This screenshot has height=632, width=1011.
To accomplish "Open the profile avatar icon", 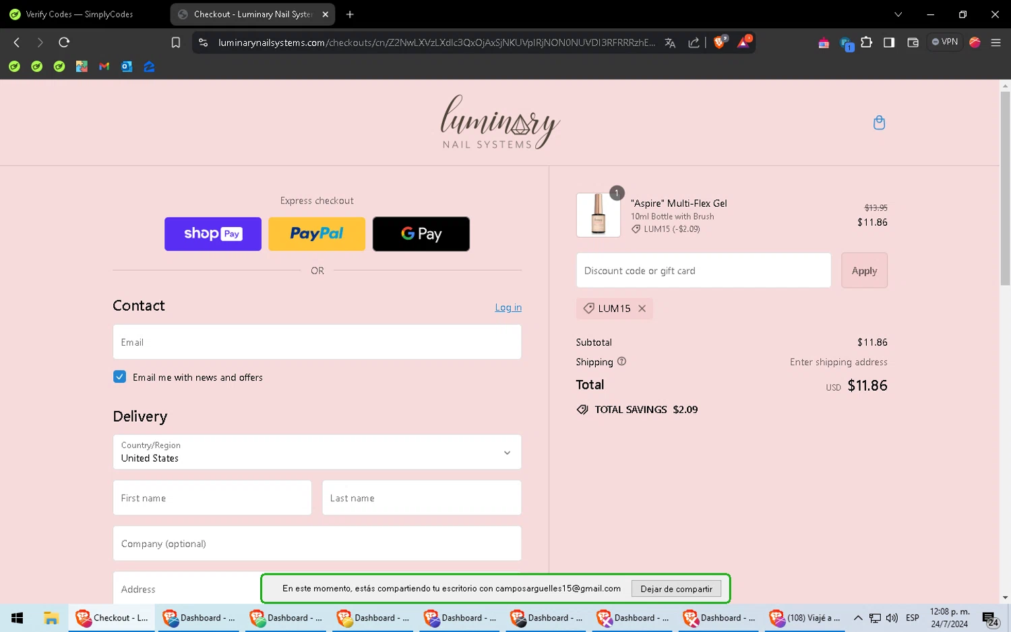I will (975, 42).
